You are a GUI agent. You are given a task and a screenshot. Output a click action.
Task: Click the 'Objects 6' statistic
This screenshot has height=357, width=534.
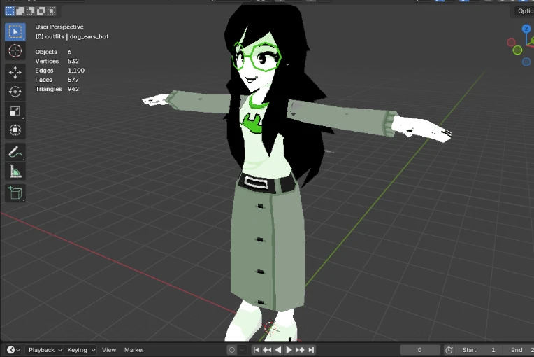(53, 52)
